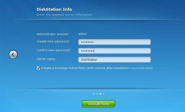
Task: Click the DiskStation Info heading
Action: 54,9
